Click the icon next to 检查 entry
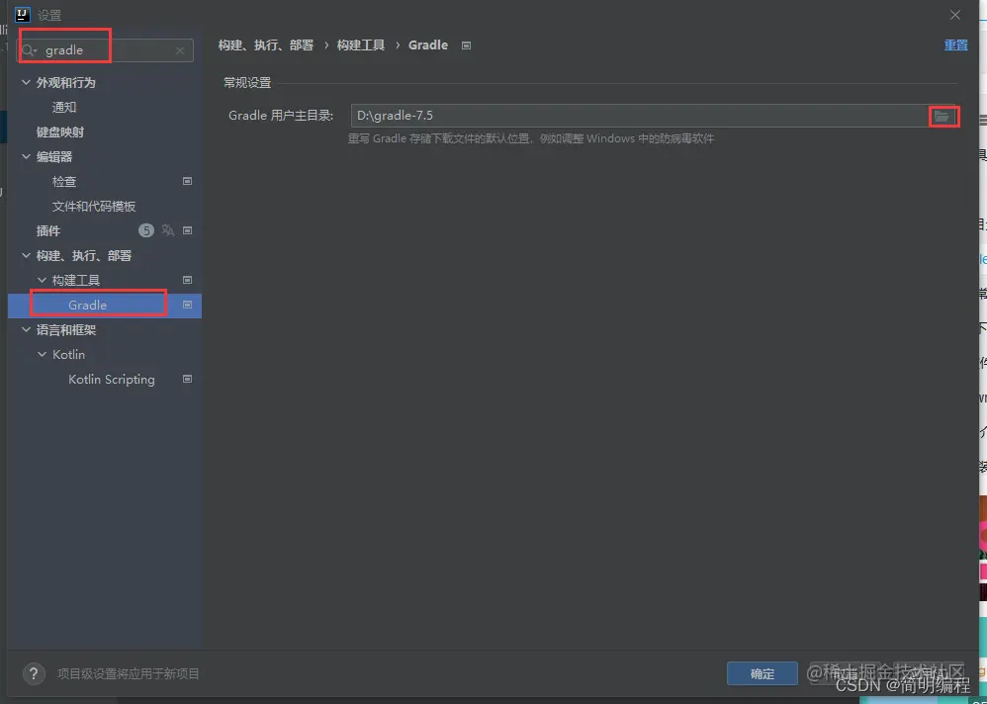987x704 pixels. coord(186,181)
